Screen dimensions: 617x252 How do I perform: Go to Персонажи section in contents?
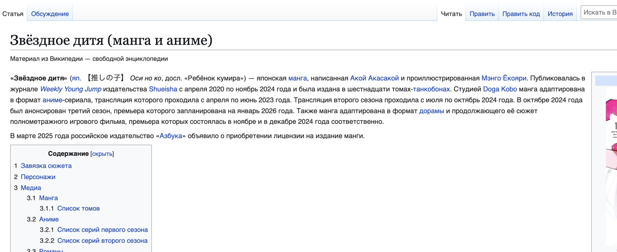pos(38,177)
